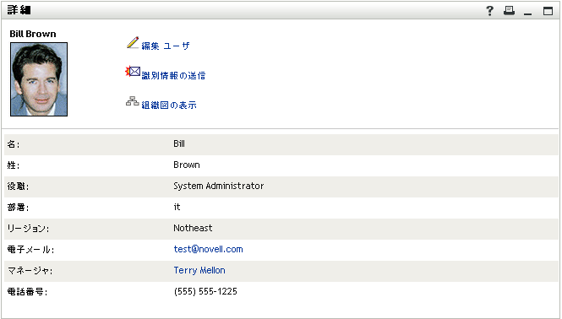Screen dimensions: 562x319
Task: Click the org chart hierarchy icon
Action: pos(132,101)
